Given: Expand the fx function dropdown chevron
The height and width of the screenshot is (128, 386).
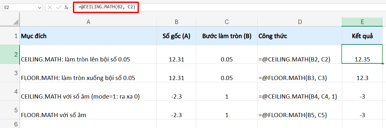Looking at the screenshot, I should [71, 7].
